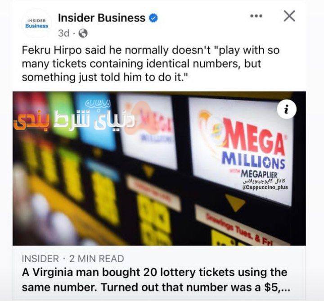Click the globe public-audience icon
The height and width of the screenshot is (301, 324).
point(83,33)
